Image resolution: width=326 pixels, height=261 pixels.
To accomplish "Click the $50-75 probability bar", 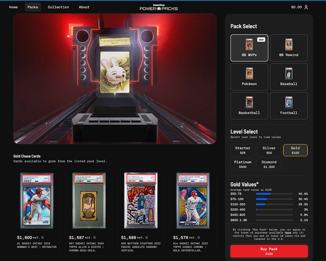I will tap(274, 194).
